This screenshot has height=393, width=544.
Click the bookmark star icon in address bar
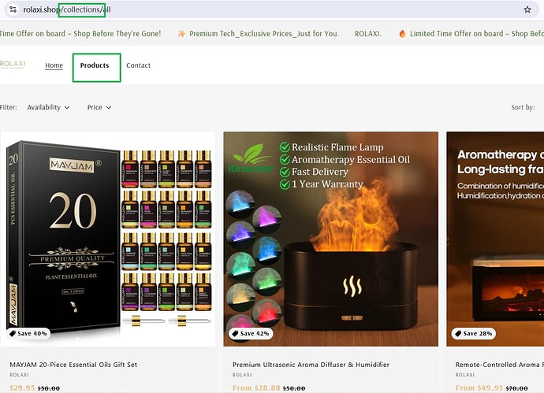click(527, 9)
